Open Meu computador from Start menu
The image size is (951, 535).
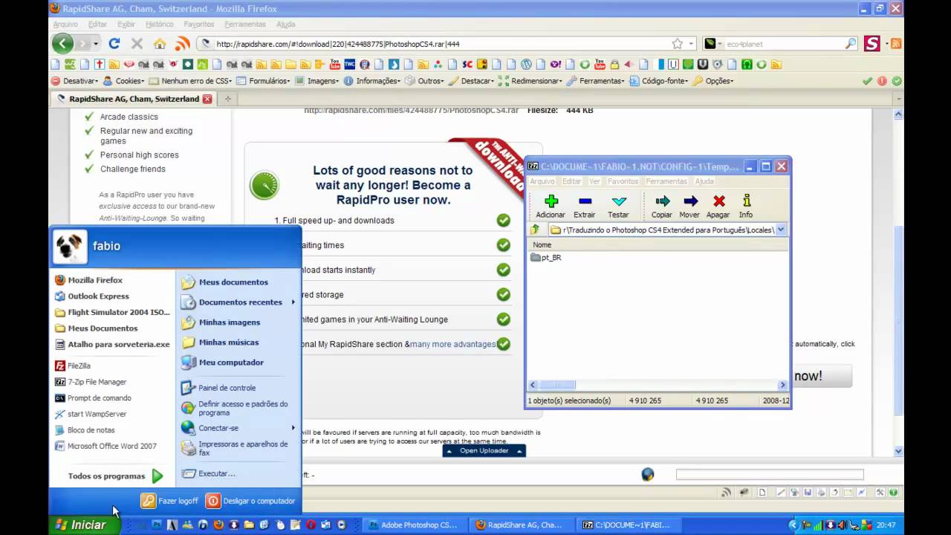pos(222,363)
